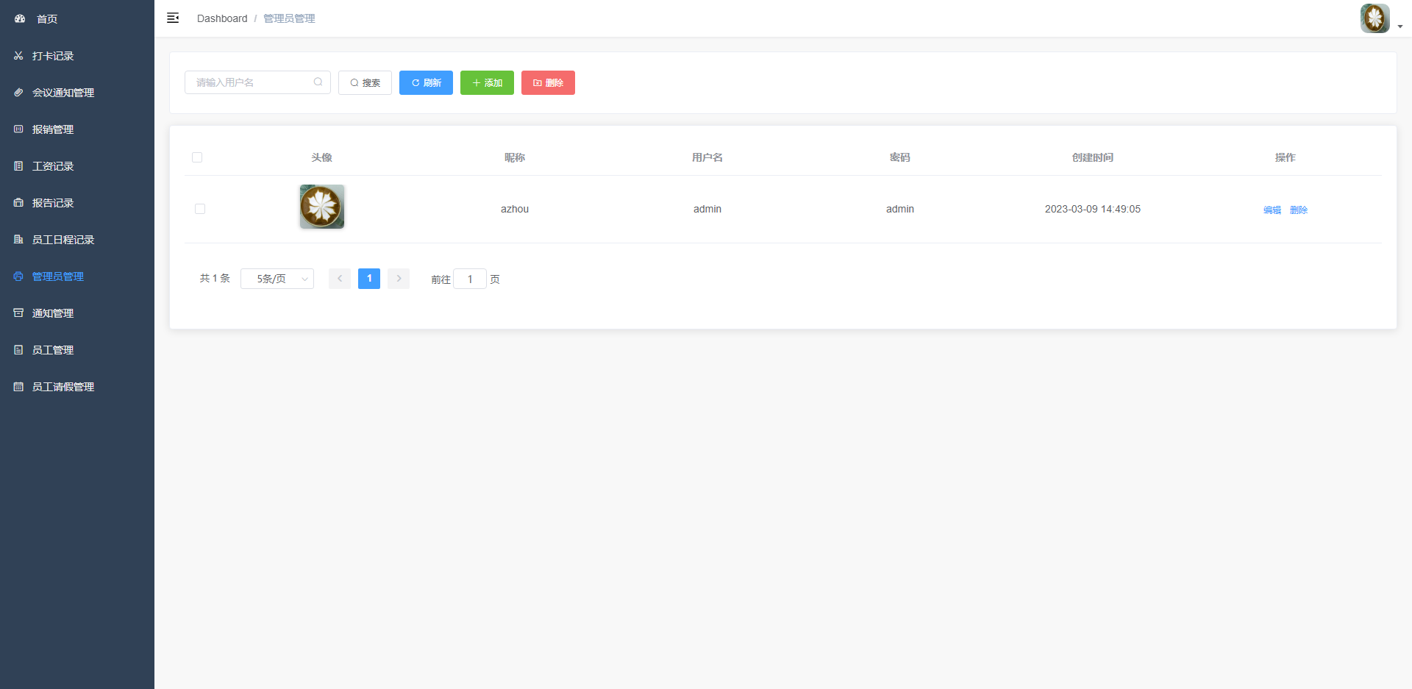Open 会议通知管理 via its sidebar icon

click(x=18, y=92)
